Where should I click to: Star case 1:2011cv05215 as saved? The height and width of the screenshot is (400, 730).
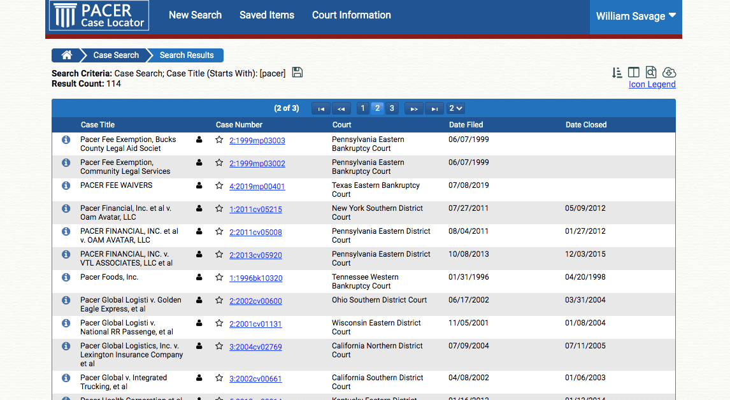219,208
